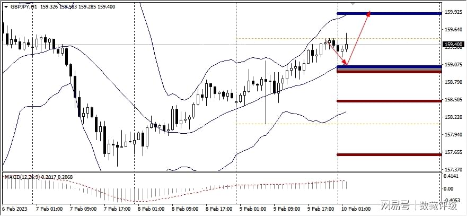Click the 0.4141 MACD scale label
The width and height of the screenshot is (467, 216).
(452, 175)
